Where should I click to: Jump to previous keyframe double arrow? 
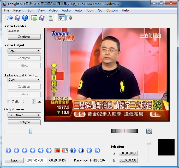pyautogui.click(x=41, y=151)
